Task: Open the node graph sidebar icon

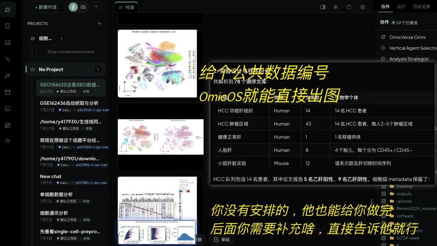Action: coord(8,59)
